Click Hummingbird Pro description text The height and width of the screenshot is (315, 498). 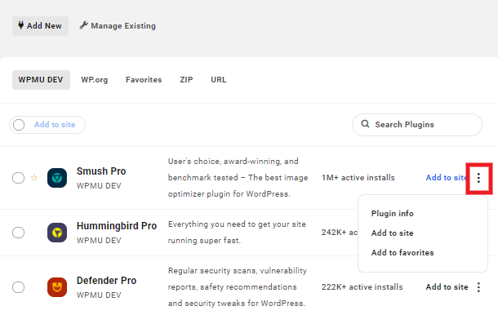(237, 232)
